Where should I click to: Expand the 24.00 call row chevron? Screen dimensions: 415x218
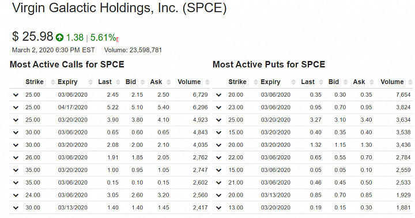pos(16,195)
